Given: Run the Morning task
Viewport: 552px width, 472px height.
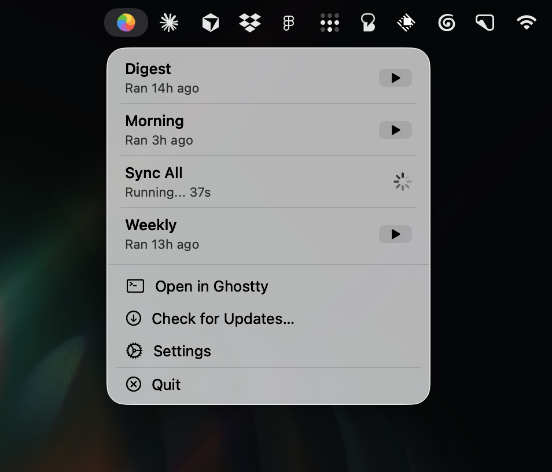Looking at the screenshot, I should point(395,130).
